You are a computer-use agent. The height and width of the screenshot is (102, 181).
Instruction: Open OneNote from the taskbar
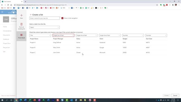coord(39,100)
